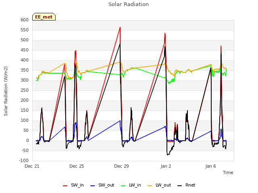Toggle the LW_in legend entry

click(131, 185)
